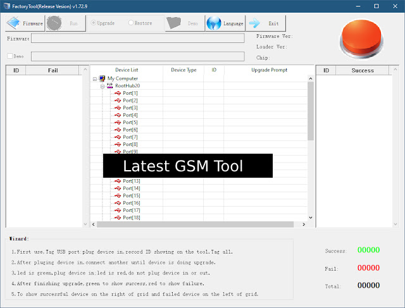The width and height of the screenshot is (405, 308).
Task: Click the RootHub20 hub icon
Action: pyautogui.click(x=109, y=85)
